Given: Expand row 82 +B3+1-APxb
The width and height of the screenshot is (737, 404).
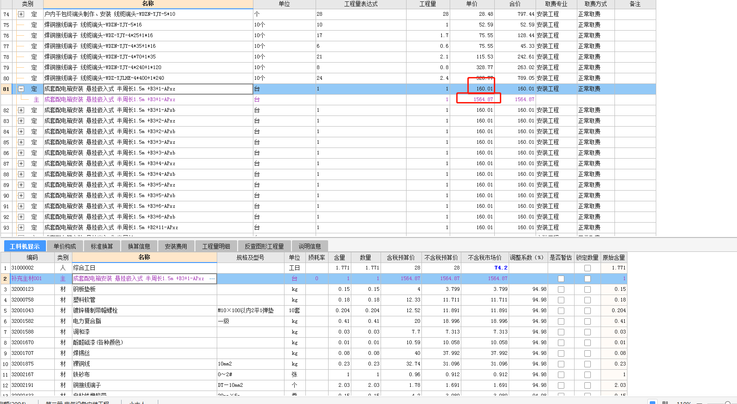Looking at the screenshot, I should (21, 110).
